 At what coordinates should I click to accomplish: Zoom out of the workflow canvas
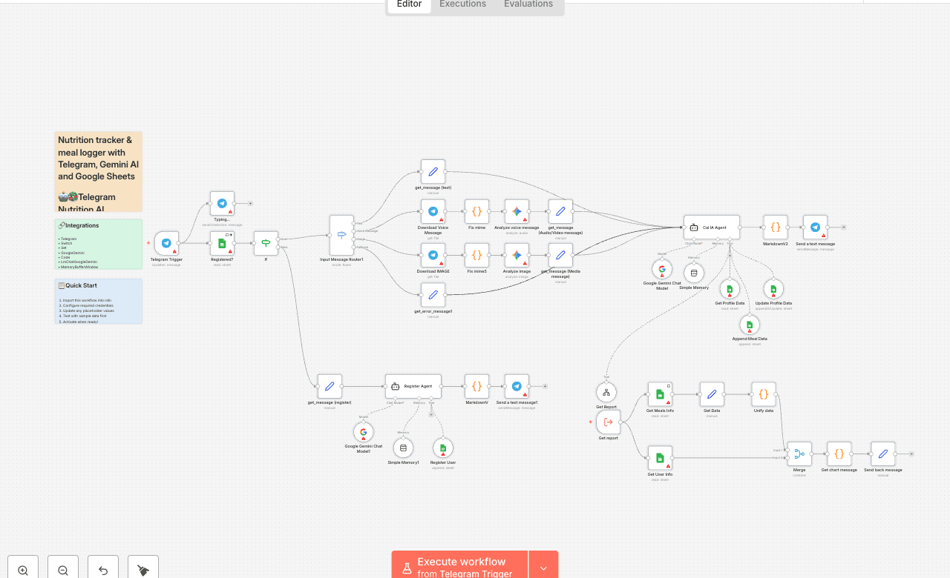[x=63, y=570]
